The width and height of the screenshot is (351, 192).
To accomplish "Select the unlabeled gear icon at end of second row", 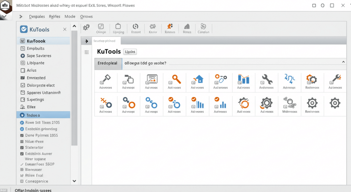I will 335,103.
